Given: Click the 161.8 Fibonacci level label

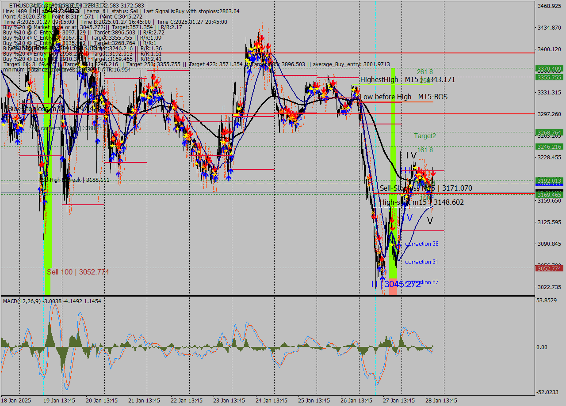Looking at the screenshot, I should 424,150.
